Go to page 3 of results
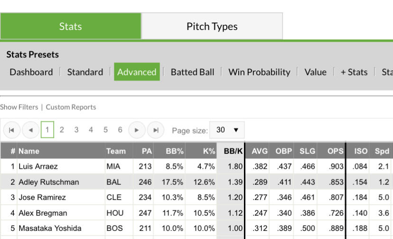 [76, 130]
